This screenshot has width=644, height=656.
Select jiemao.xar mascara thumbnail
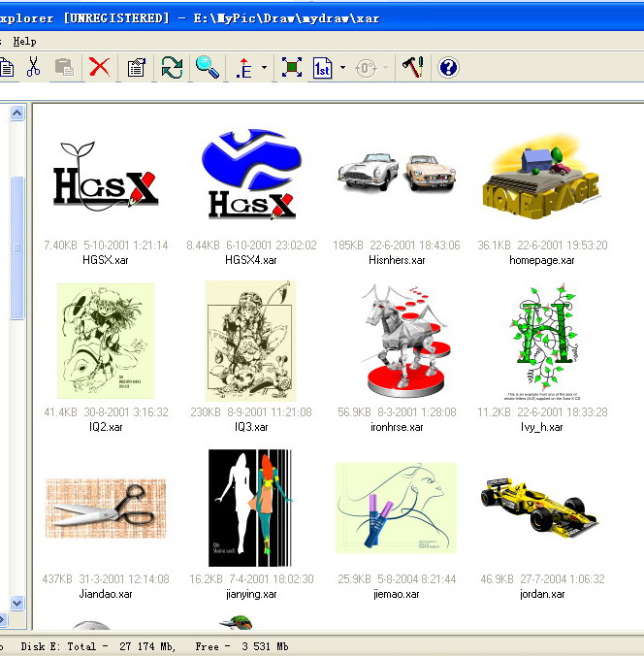[396, 508]
